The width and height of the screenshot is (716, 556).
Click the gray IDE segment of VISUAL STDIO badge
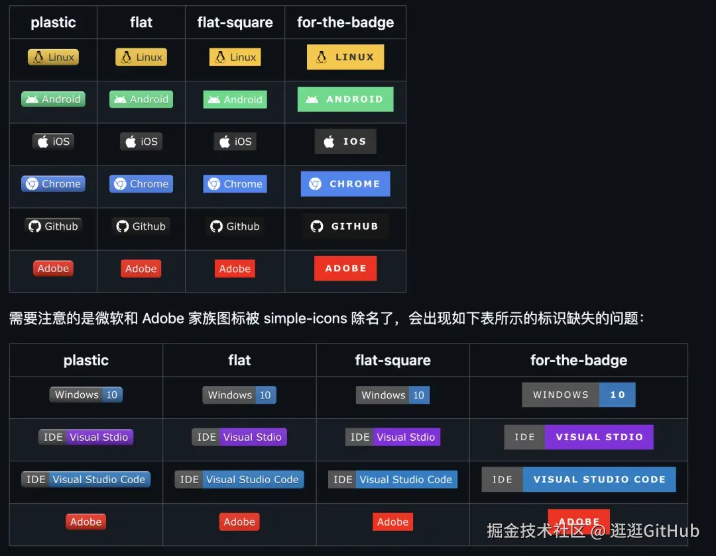pyautogui.click(x=524, y=437)
